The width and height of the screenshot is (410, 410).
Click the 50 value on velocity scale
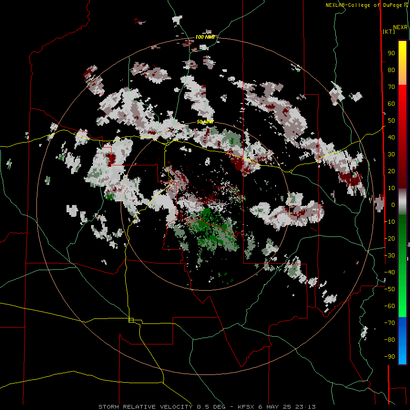click(x=391, y=121)
